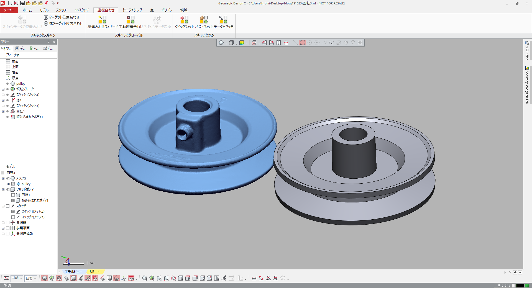Viewport: 532px width, 288px height.
Task: Click the flip viewpoint icon in view toolbar
Action: click(x=279, y=43)
